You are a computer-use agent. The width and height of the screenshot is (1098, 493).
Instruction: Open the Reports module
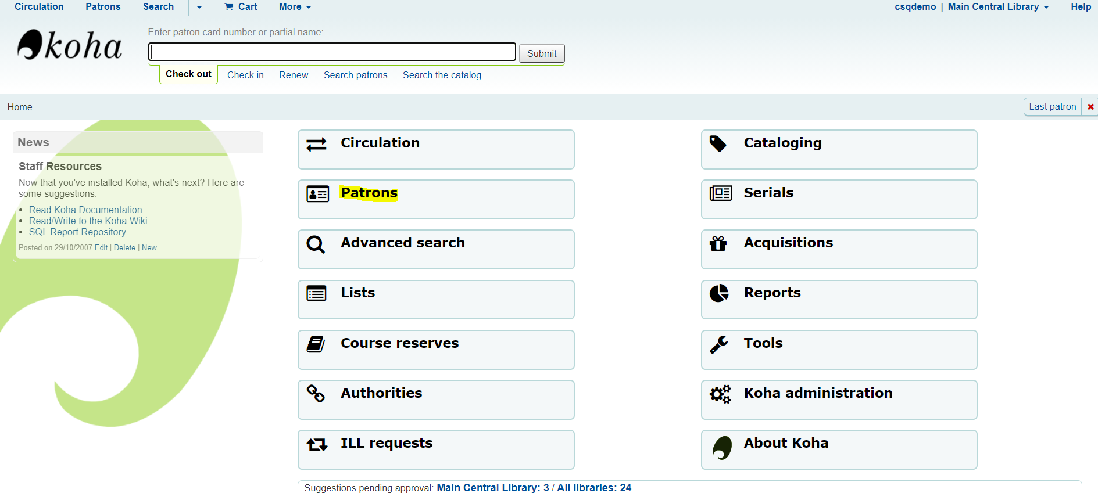click(x=839, y=300)
